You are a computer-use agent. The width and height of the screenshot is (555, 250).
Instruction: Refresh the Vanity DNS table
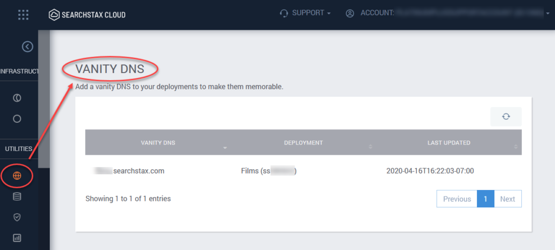point(506,116)
